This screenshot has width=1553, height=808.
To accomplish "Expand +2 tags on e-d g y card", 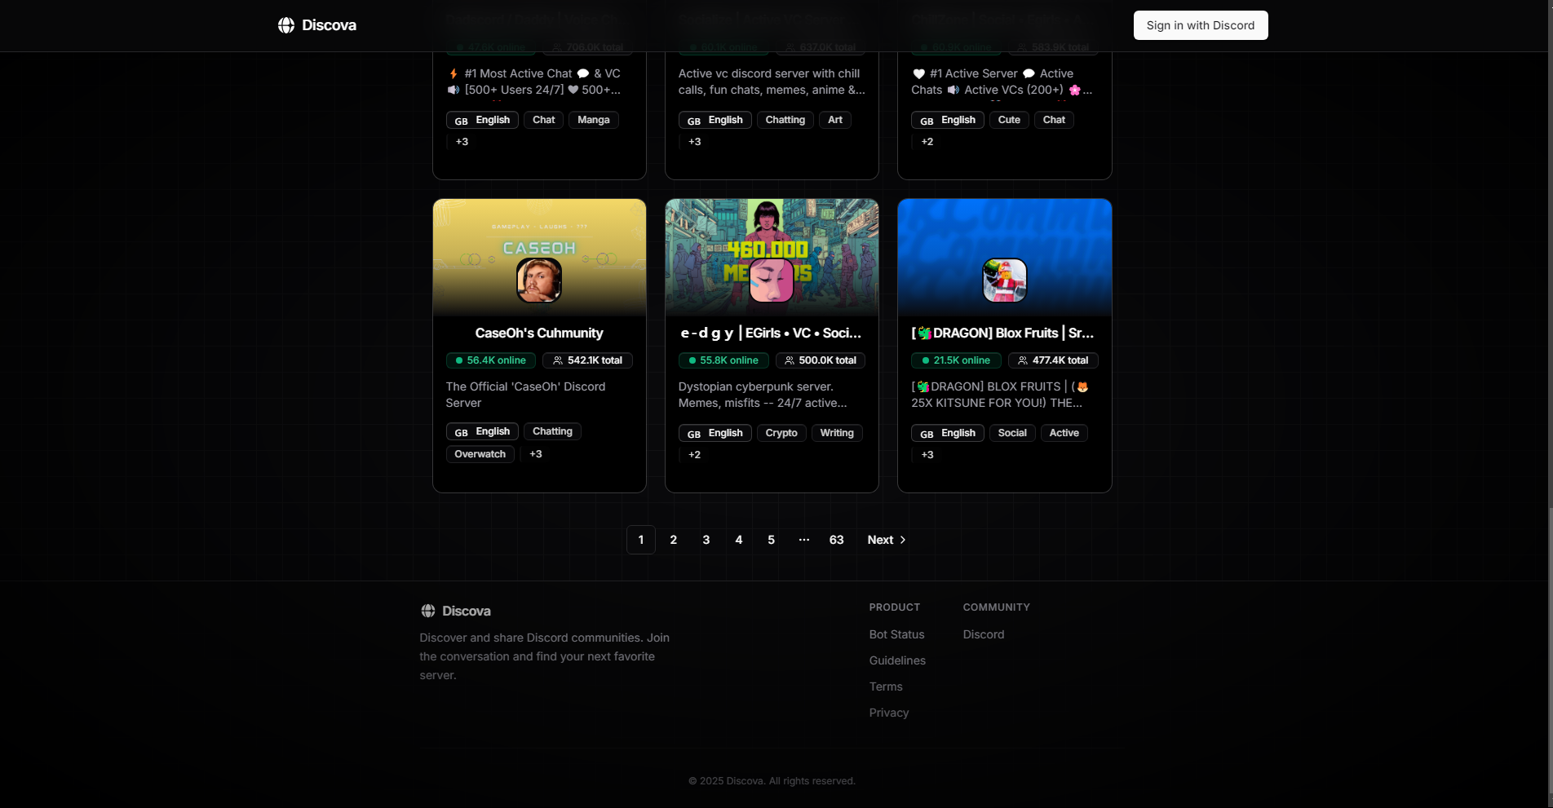I will [694, 455].
